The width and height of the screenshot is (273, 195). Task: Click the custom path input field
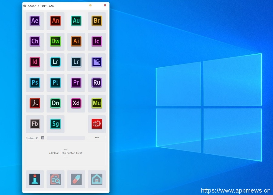click(66, 138)
